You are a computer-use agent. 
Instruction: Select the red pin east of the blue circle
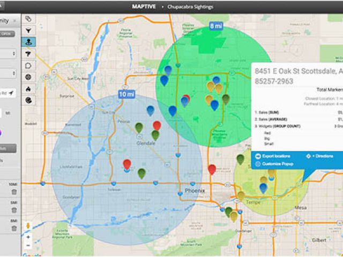pyautogui.click(x=212, y=170)
